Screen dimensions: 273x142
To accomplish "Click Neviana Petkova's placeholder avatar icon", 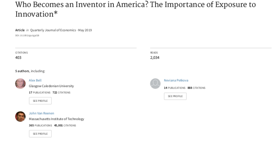I will click(x=155, y=84).
